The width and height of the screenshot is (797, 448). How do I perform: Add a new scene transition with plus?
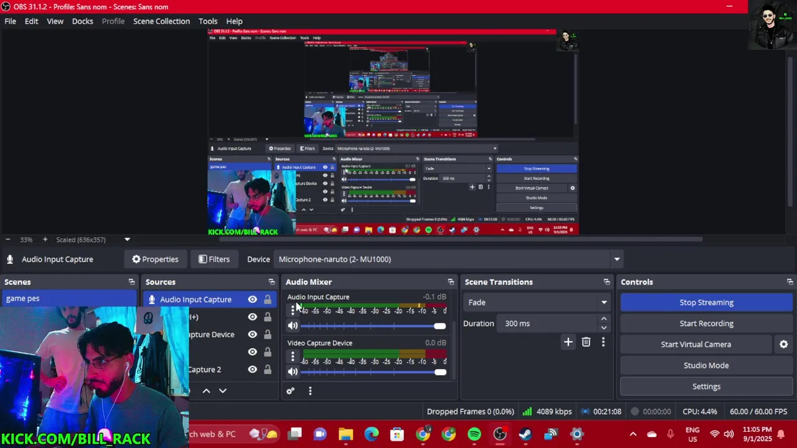(x=568, y=342)
